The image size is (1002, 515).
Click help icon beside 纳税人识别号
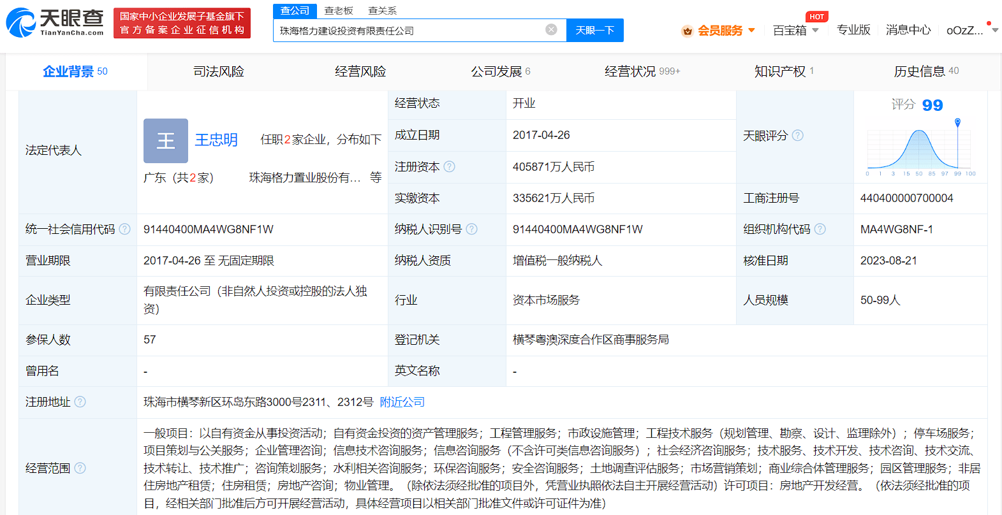pos(472,229)
